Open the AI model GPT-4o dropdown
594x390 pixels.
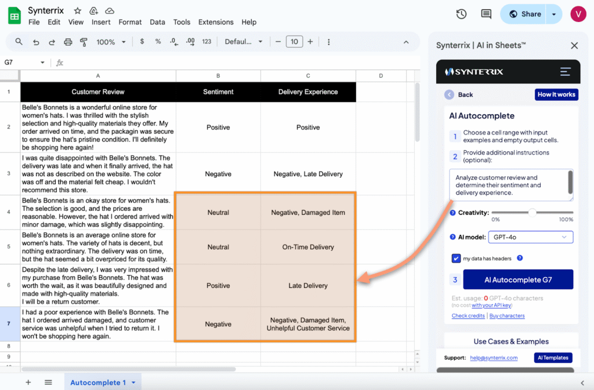pos(530,237)
